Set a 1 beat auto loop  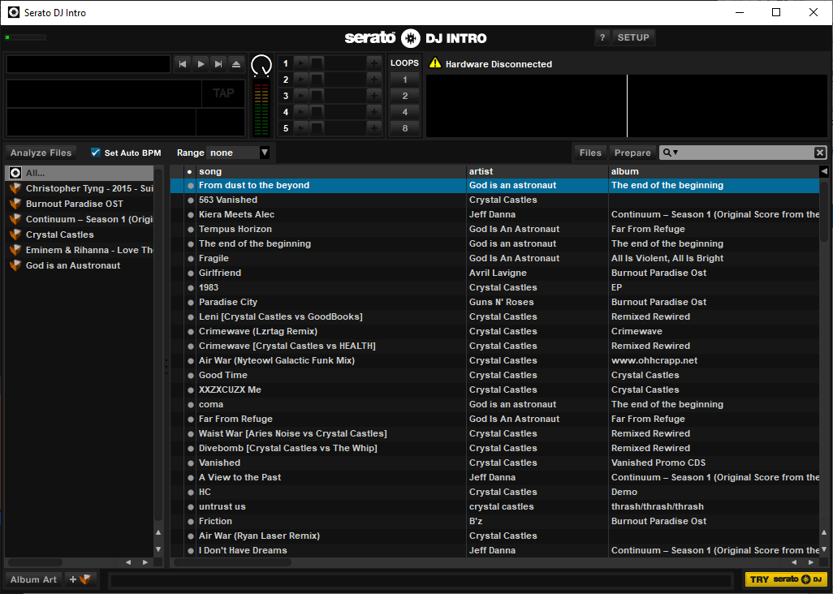coord(405,80)
